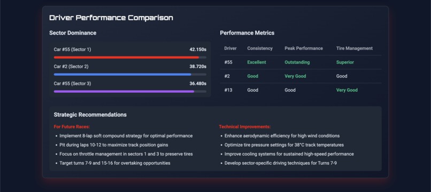This screenshot has height=192, width=431.
Task: Click the blue Sector 2 progress bar
Action: click(130, 75)
